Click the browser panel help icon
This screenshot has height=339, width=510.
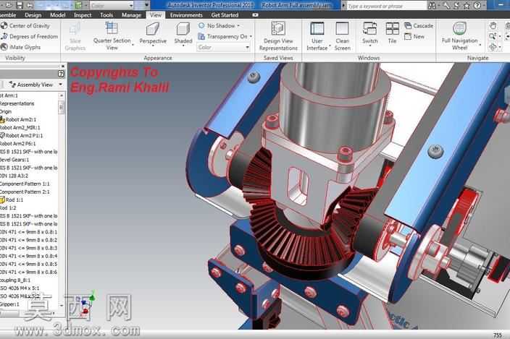61,74
